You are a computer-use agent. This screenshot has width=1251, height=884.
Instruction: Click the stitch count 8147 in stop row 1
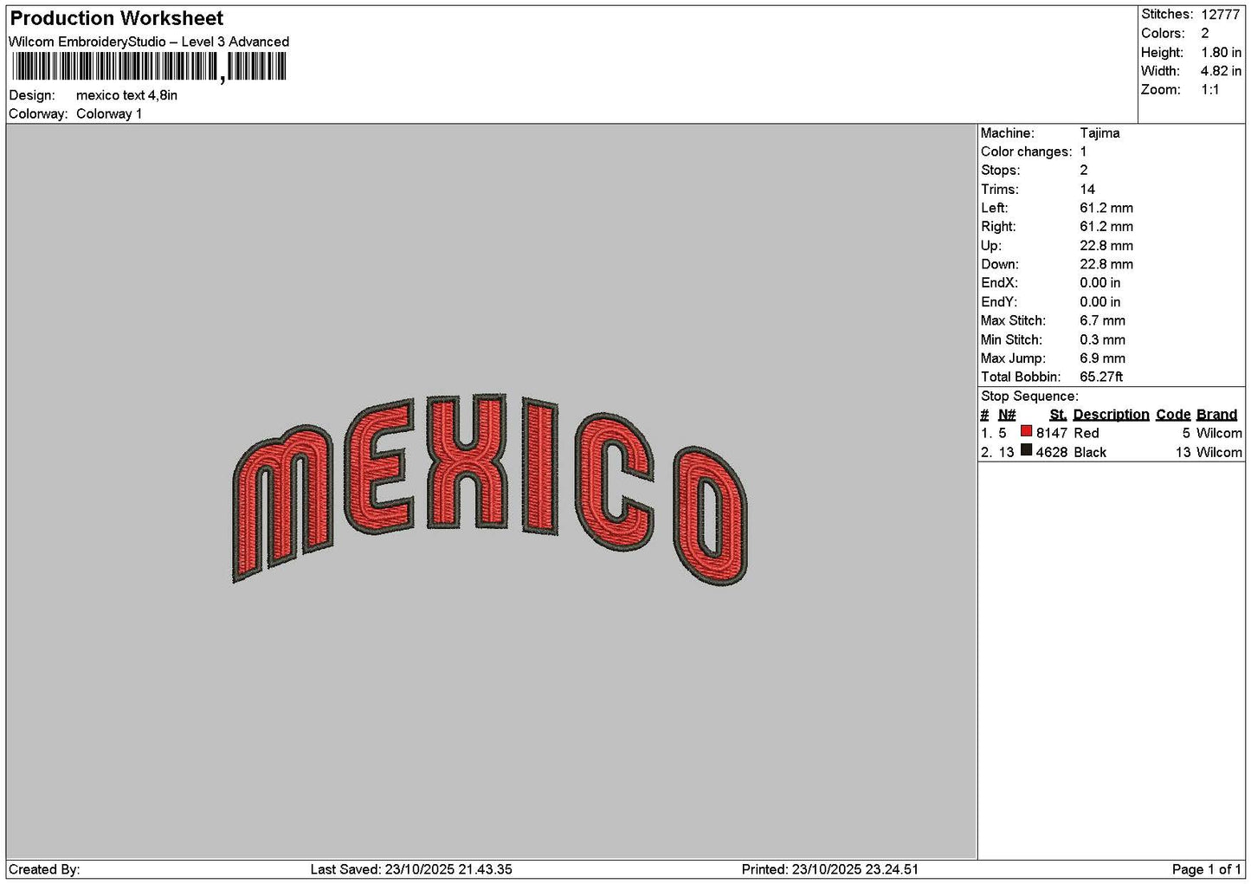tap(1052, 433)
